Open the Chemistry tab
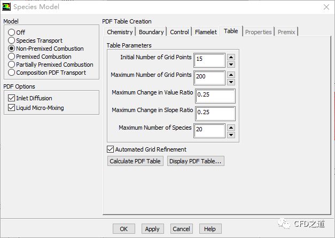335x238 pixels. tap(120, 32)
